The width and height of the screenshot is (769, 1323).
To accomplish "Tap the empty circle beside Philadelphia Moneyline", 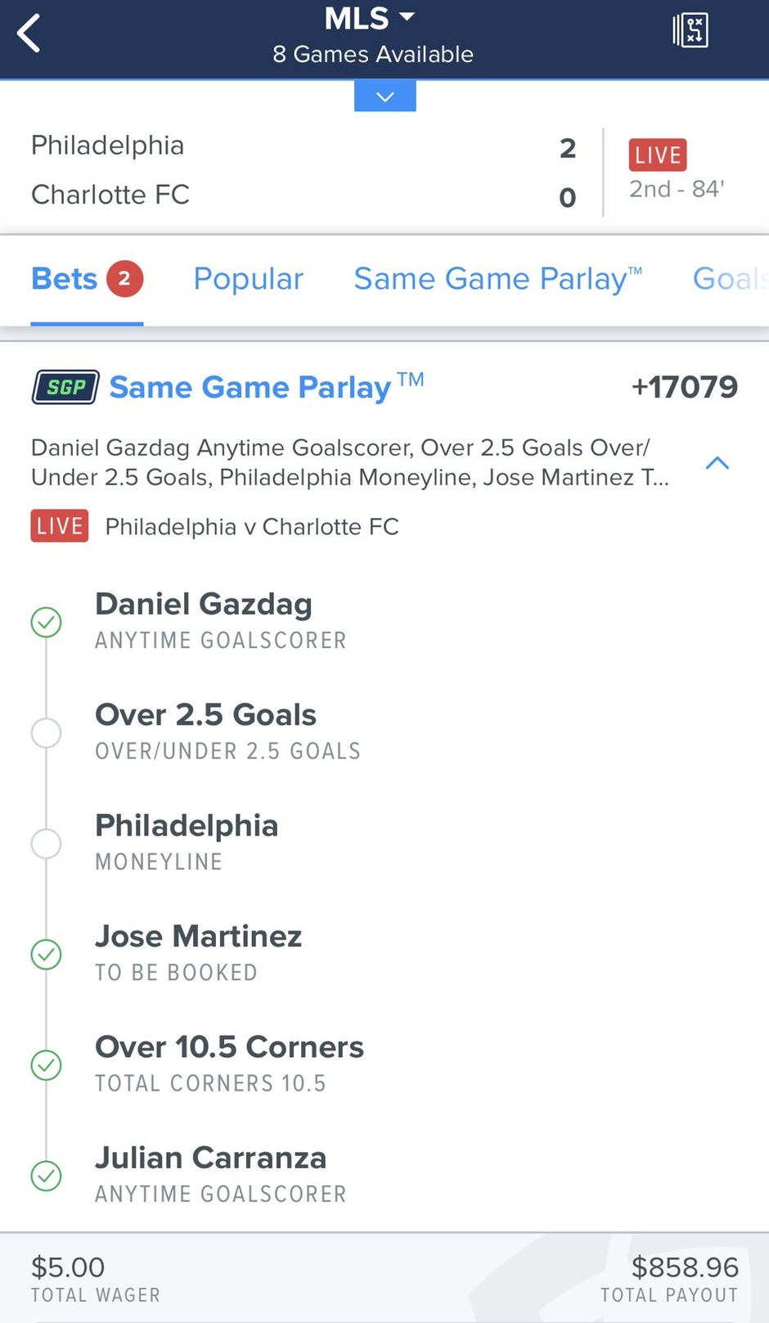I will (46, 844).
